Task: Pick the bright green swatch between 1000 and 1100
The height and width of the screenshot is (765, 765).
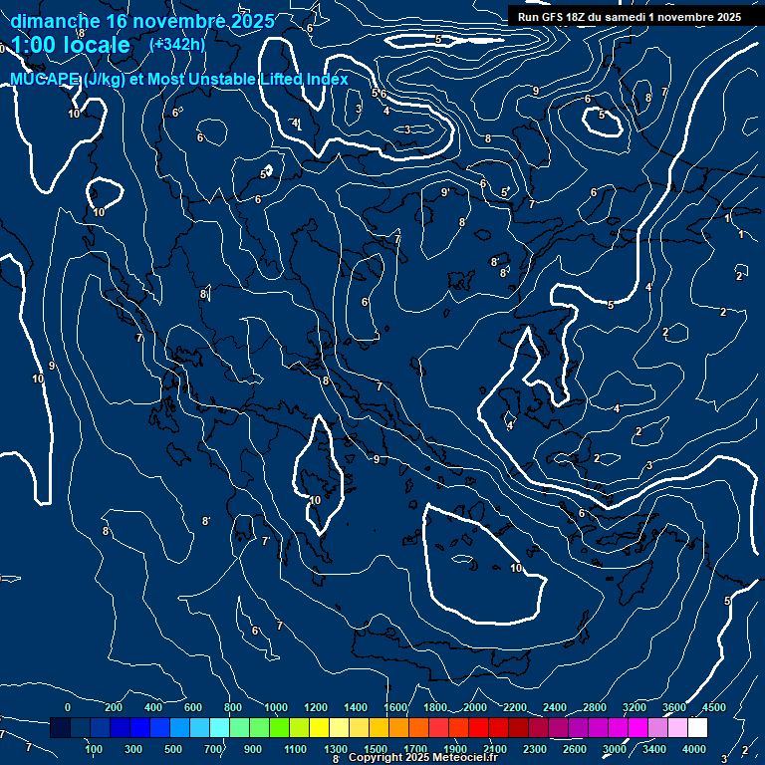Action: [280, 727]
